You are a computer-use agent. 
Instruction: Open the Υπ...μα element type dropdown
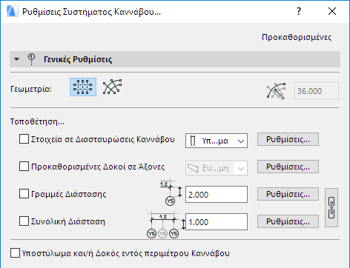click(x=217, y=141)
